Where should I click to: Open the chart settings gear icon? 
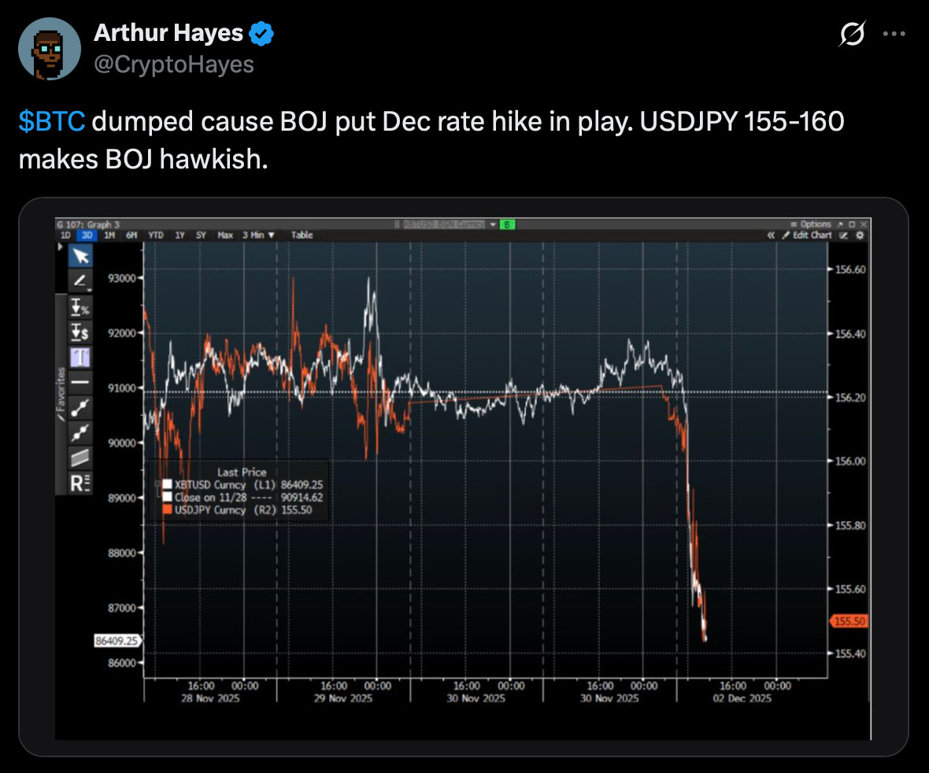click(861, 235)
